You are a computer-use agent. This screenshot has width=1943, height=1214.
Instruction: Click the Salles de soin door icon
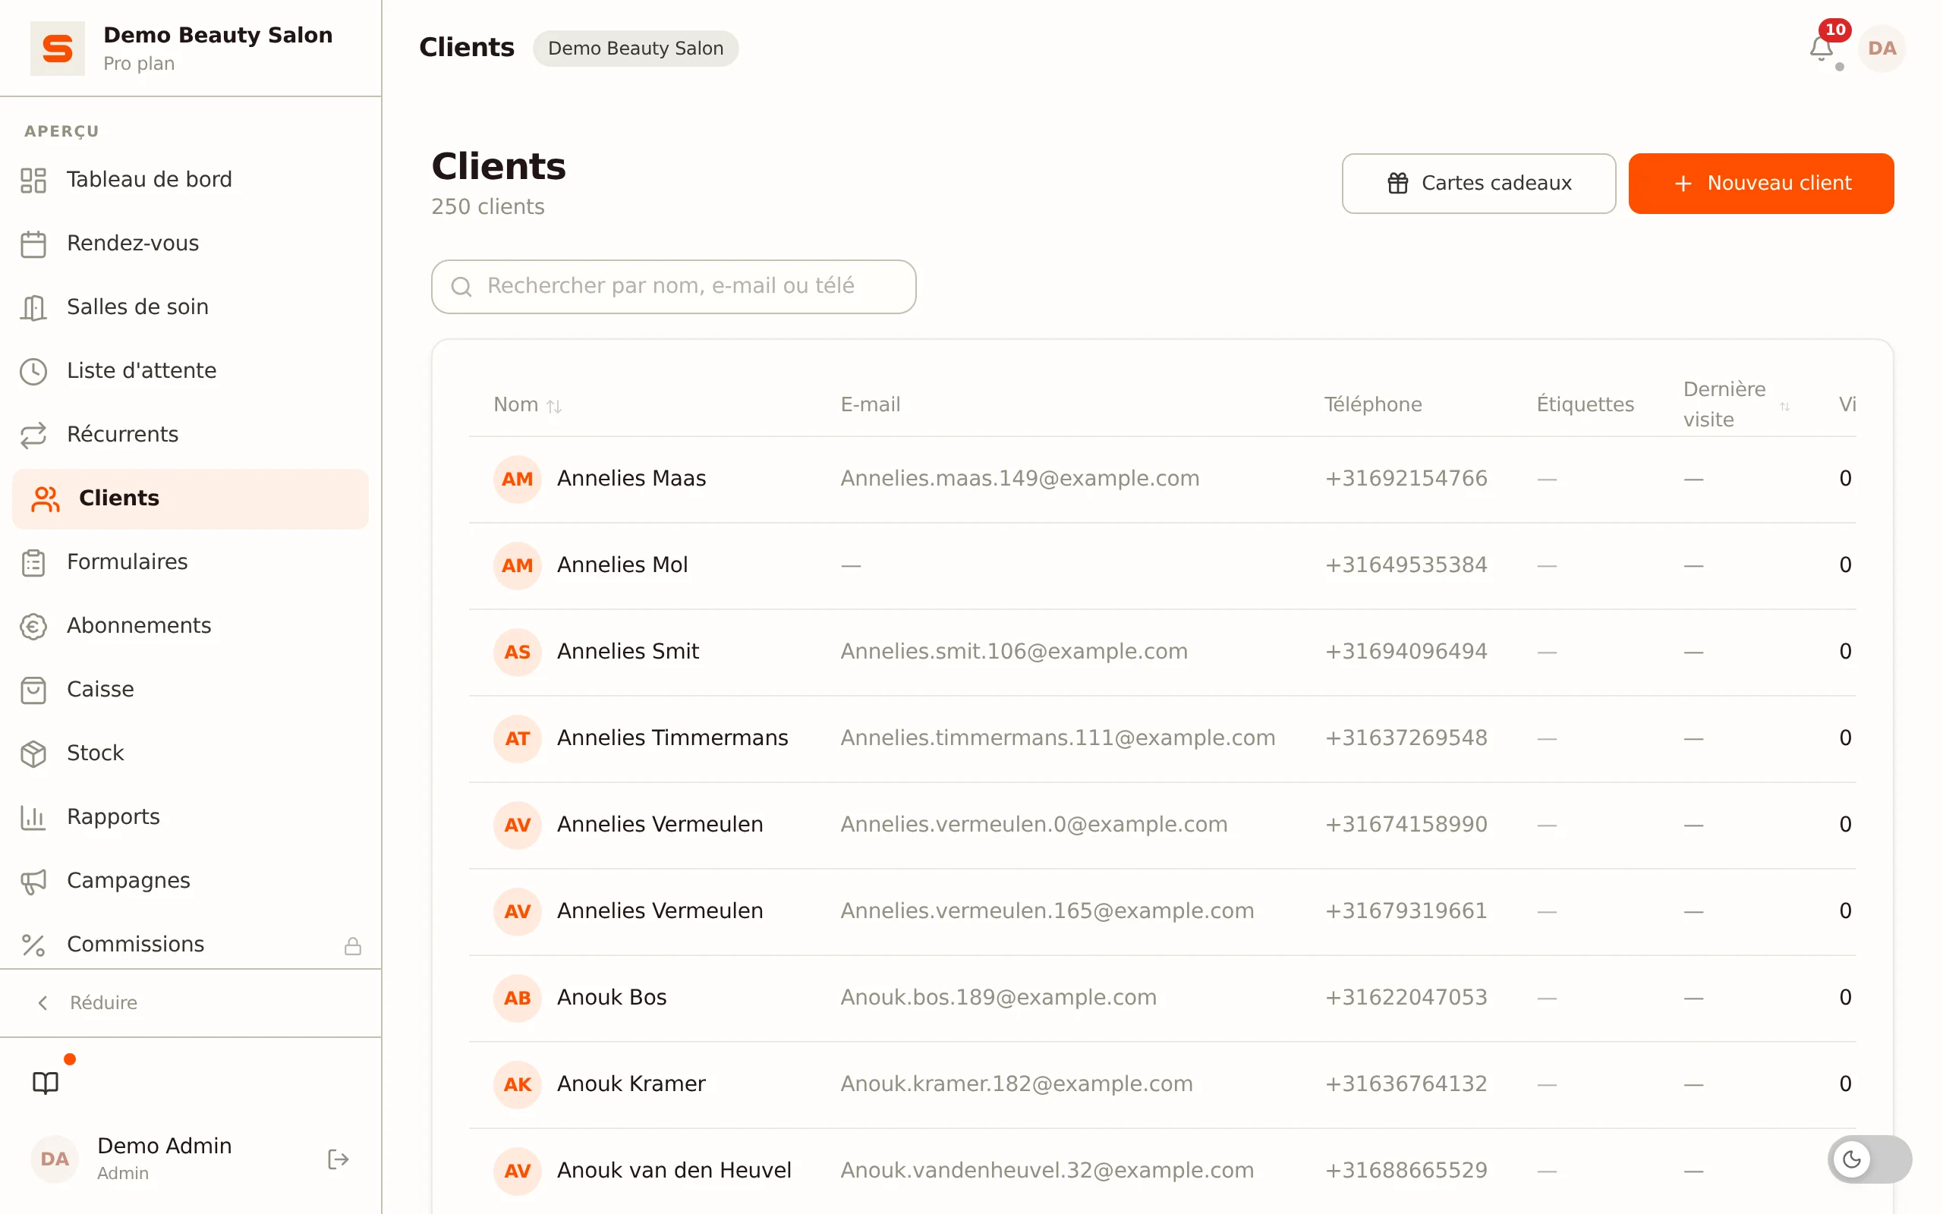(x=33, y=307)
